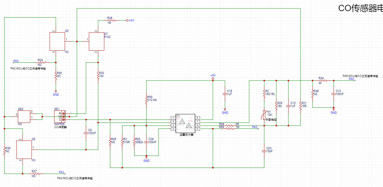Select the Q7 61S2 component block
Image resolution: width=383 pixels, height=187 pixels.
(x=96, y=41)
